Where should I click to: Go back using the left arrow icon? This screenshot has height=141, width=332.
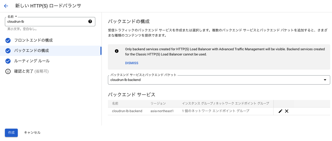click(x=6, y=6)
